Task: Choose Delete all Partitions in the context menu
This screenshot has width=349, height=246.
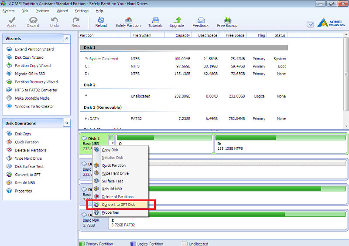Action: 120,197
